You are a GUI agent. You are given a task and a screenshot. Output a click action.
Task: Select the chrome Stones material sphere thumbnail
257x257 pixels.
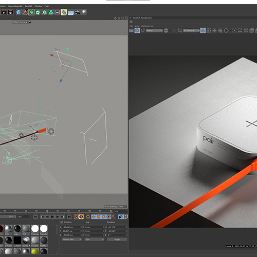tap(26, 240)
